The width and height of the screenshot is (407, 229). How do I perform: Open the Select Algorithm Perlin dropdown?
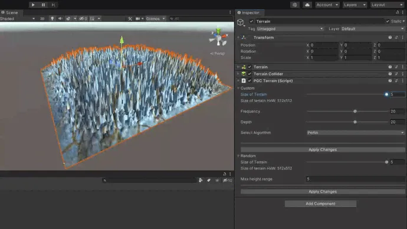[355, 132]
